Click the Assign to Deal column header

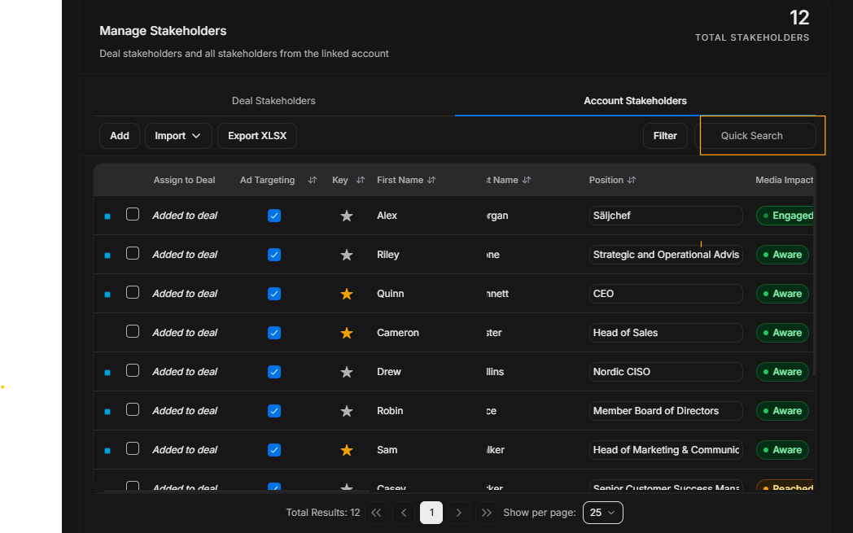(184, 180)
